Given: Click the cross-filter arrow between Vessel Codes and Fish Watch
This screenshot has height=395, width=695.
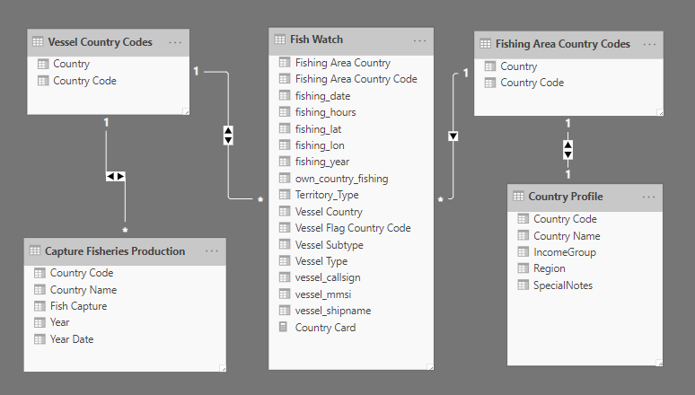Looking at the screenshot, I should coord(228,135).
